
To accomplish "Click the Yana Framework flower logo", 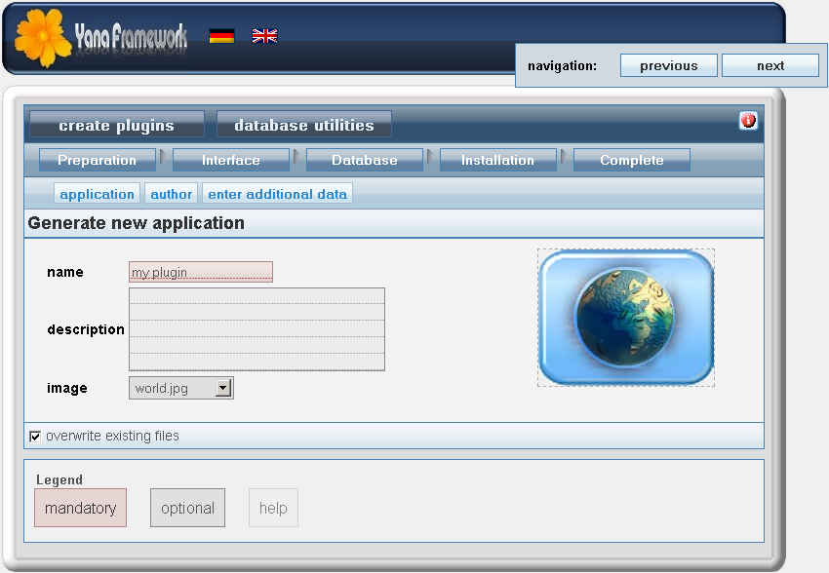I will [43, 38].
